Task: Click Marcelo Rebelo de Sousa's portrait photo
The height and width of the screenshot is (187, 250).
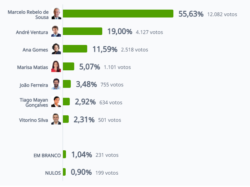Action: coord(56,14)
